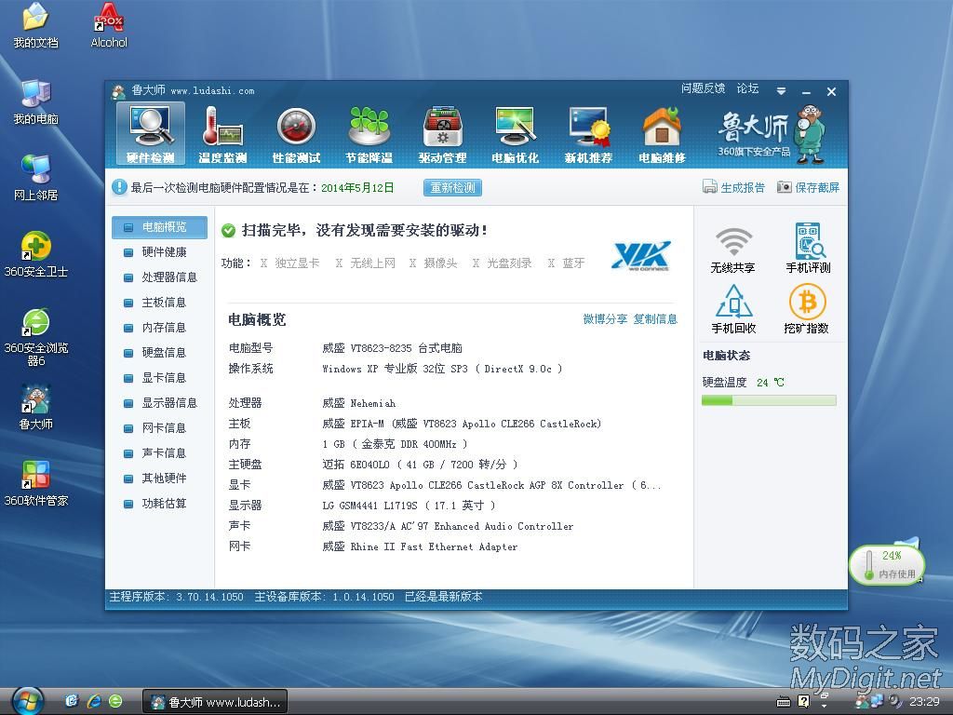Open 网上邻居 desktop icon
This screenshot has width=953, height=715.
[36, 178]
